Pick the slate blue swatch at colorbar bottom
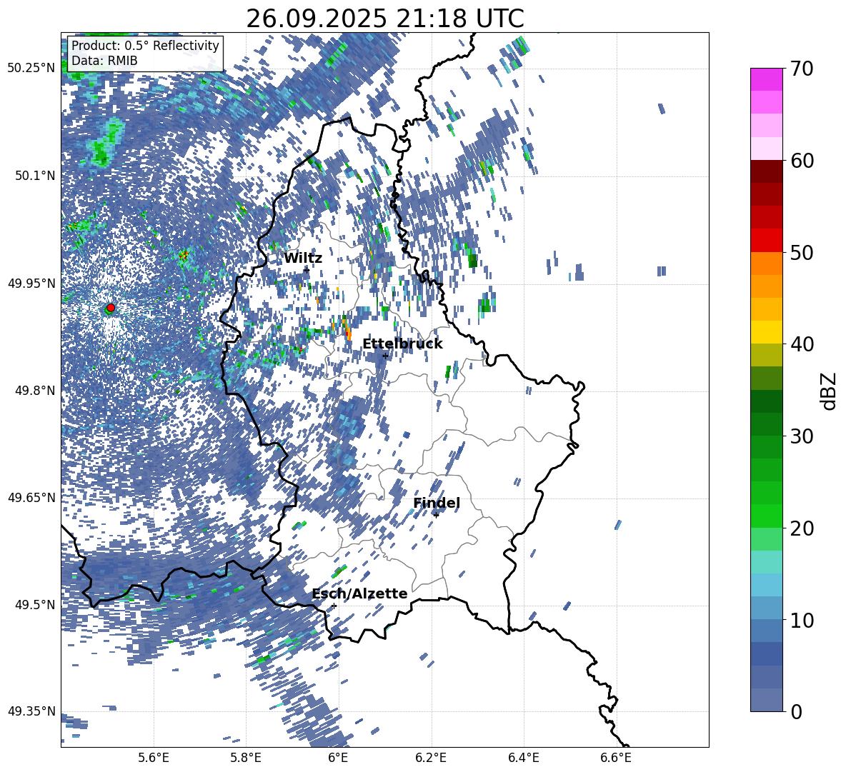This screenshot has height=772, width=846. [x=766, y=700]
